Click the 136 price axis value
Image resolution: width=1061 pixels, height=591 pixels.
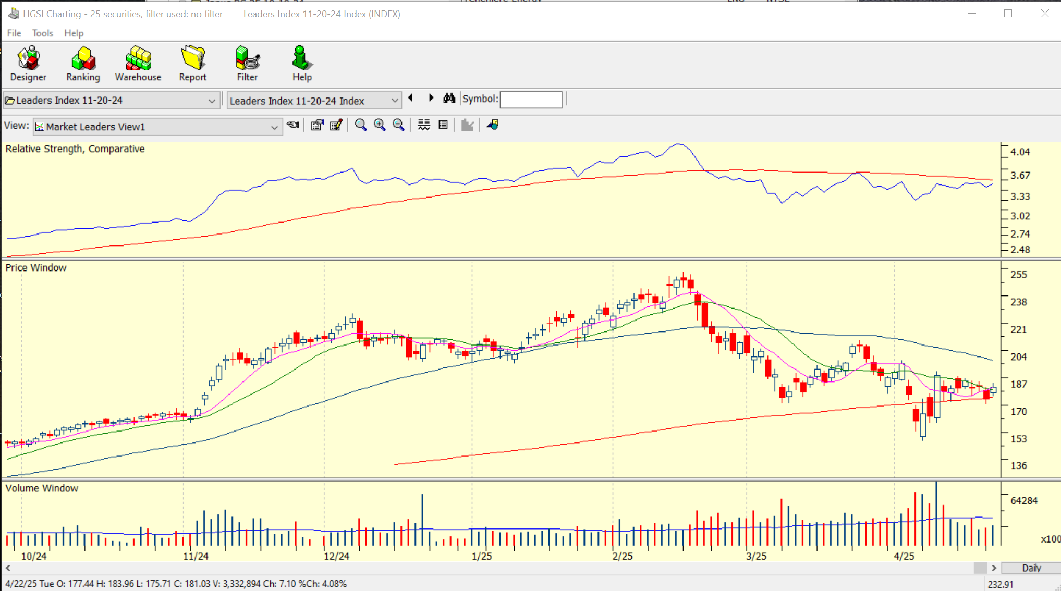tap(1019, 465)
